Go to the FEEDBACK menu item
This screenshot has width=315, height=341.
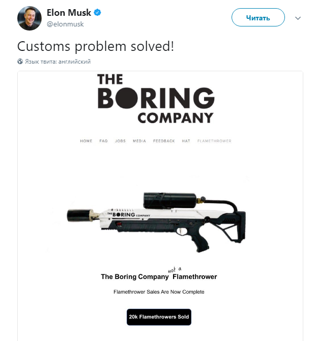pos(164,141)
